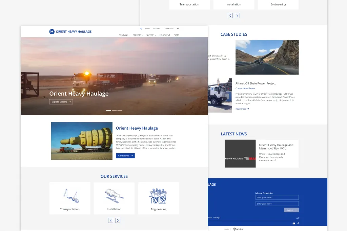Image resolution: width=347 pixels, height=231 pixels.
Task: Click the ORIENT HEAVY HAULAGE header text
Action: coord(74,32)
